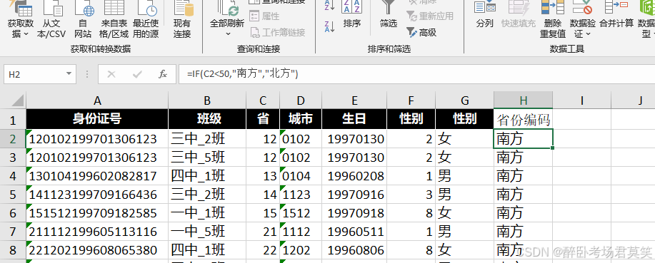The height and width of the screenshot is (263, 655).
Task: Click the fx Insert Function icon
Action: [163, 74]
